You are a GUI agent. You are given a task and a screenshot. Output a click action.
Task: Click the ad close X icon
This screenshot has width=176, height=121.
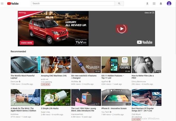(x=153, y=13)
